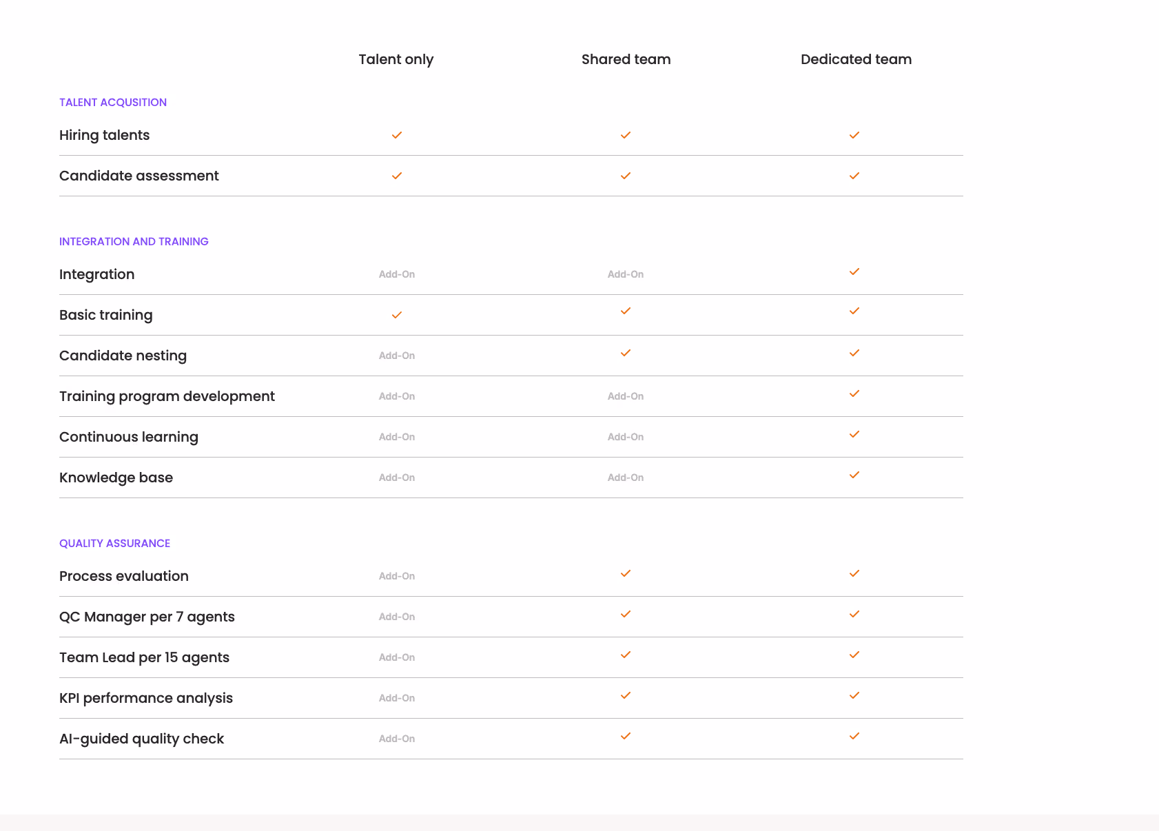
Task: Click the Process evaluation row label
Action: (124, 576)
